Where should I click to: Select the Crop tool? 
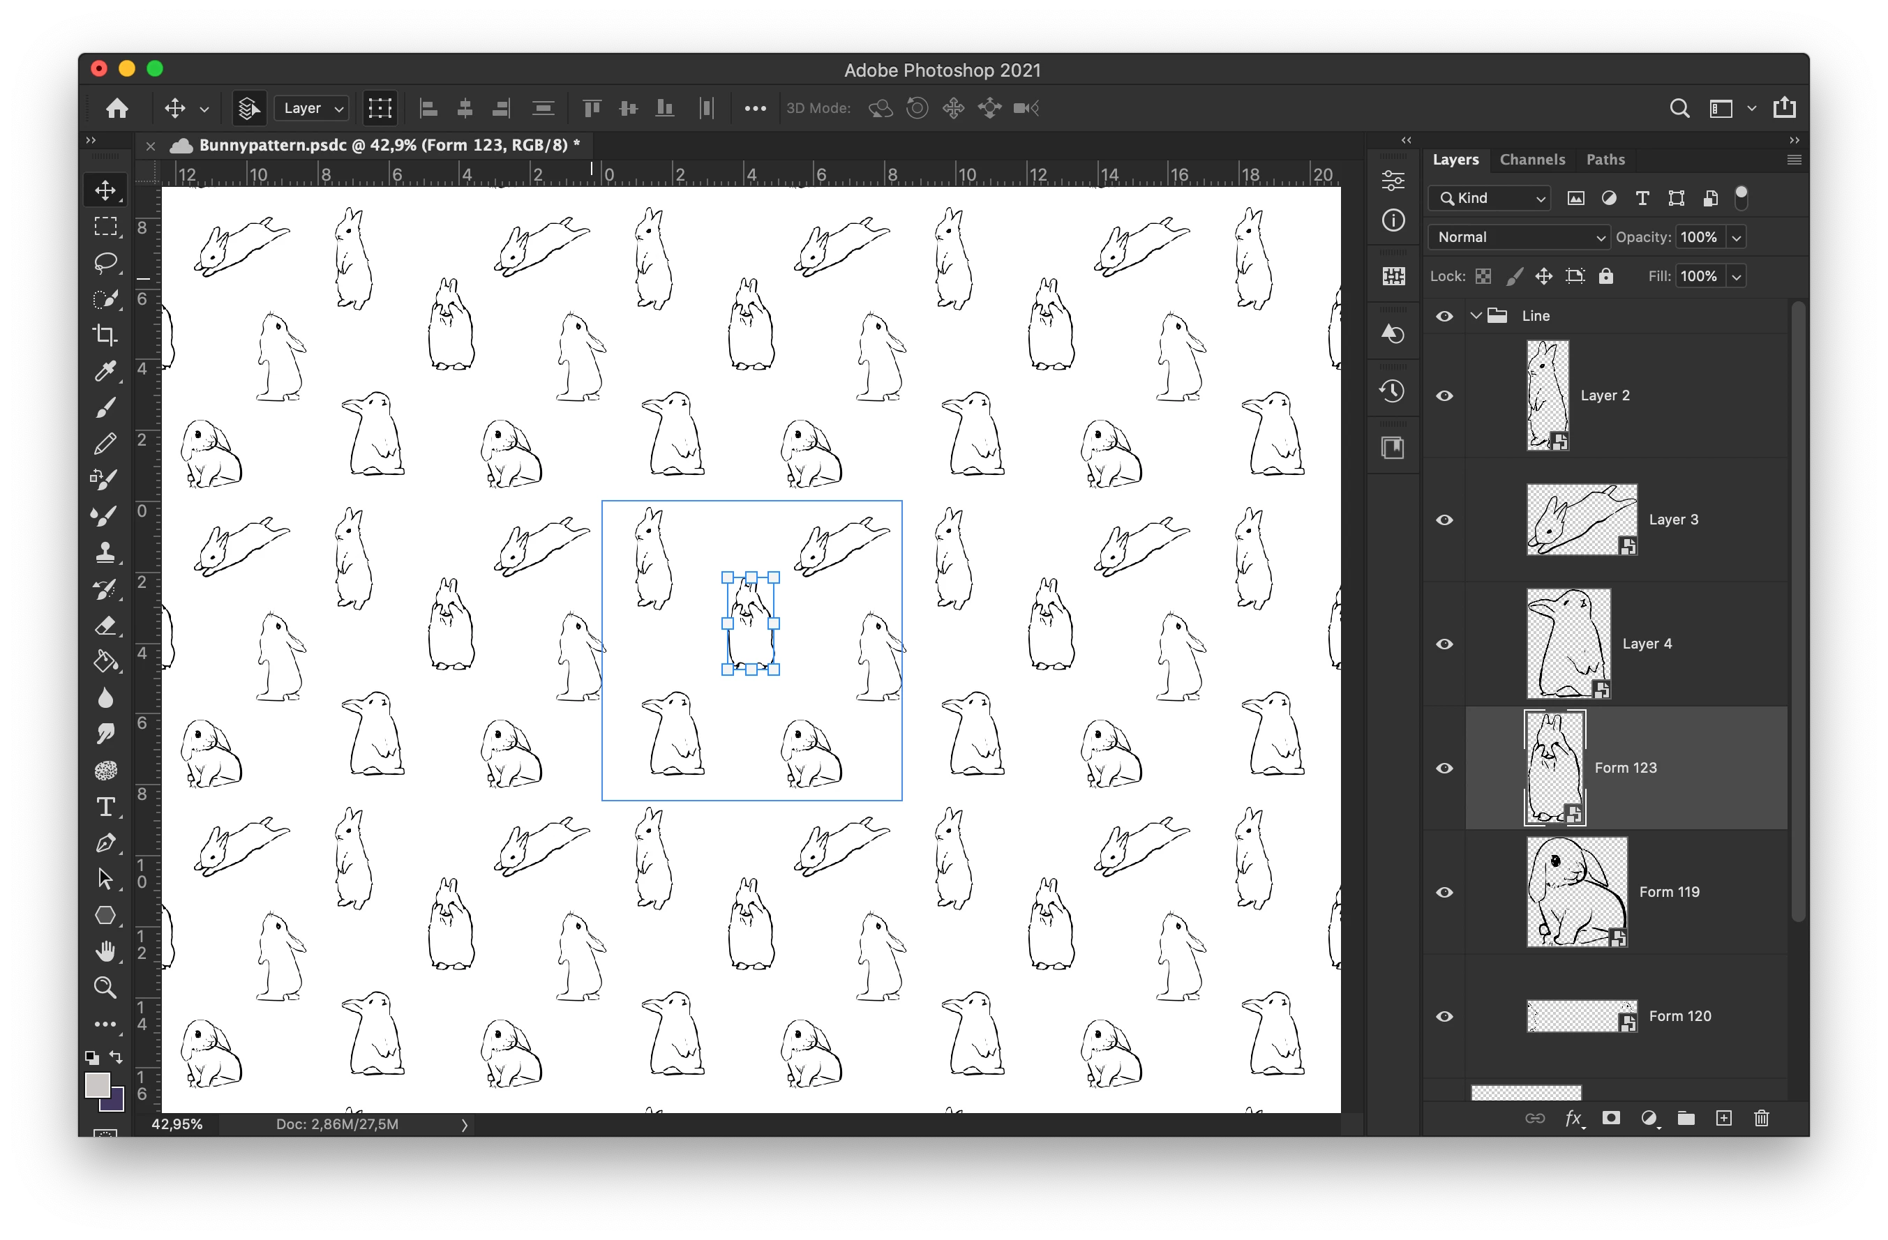(105, 335)
